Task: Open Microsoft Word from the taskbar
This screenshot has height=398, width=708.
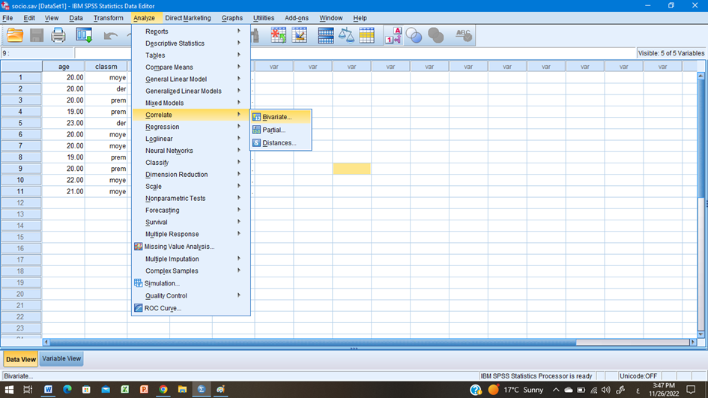Action: tap(48, 390)
